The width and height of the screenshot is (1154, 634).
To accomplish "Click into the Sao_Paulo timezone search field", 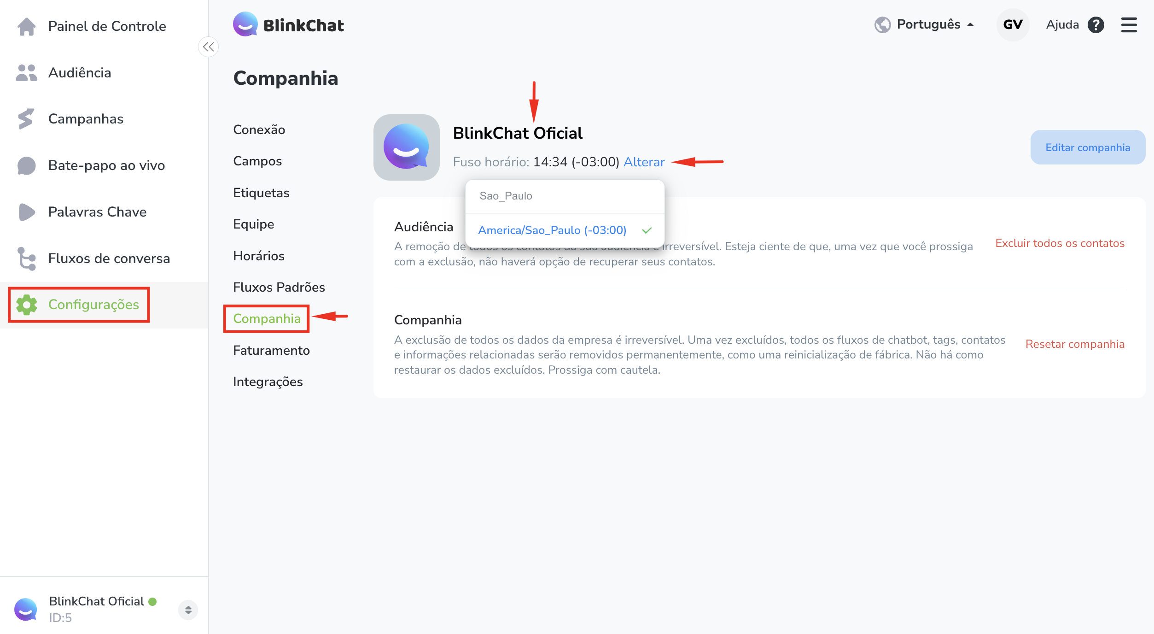I will coord(565,196).
